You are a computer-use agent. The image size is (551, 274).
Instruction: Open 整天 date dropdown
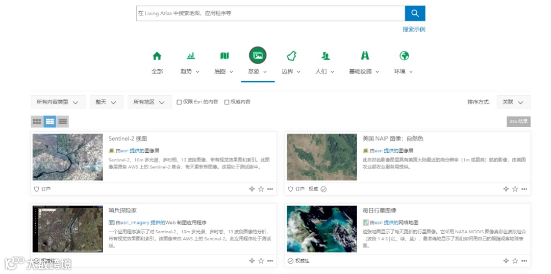click(x=107, y=102)
